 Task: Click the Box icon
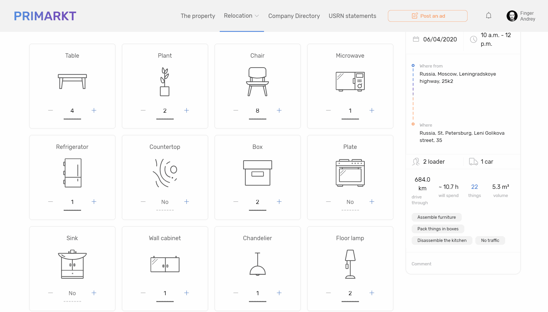point(257,173)
